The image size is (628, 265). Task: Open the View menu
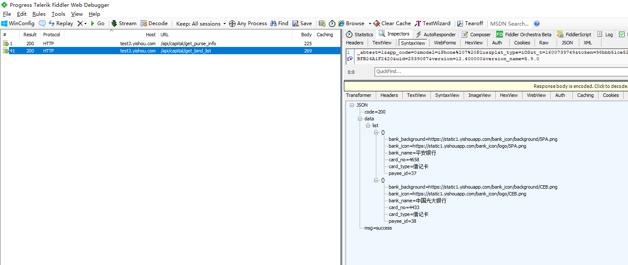77,14
